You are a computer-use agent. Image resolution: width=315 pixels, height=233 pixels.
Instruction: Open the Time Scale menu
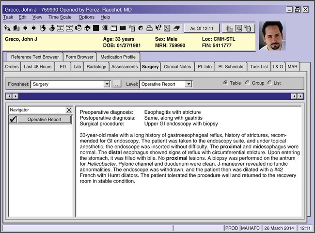(60, 17)
